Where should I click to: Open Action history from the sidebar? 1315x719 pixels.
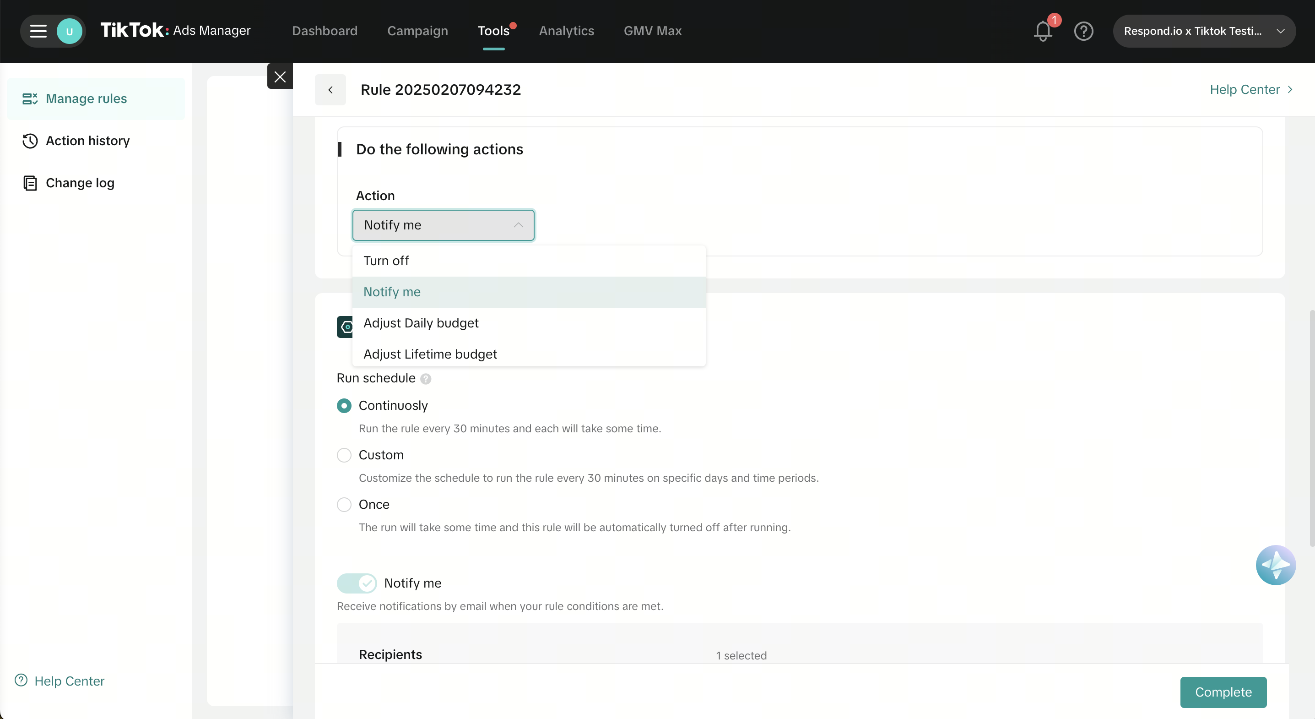[x=88, y=141]
